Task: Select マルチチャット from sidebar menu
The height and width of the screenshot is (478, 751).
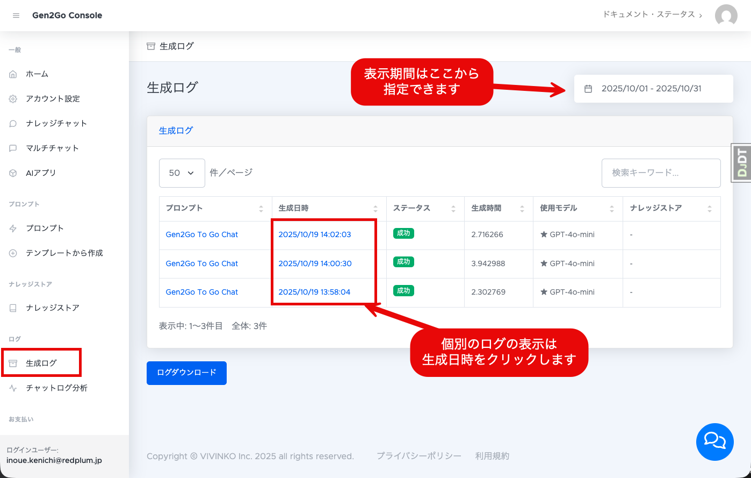Action: point(52,148)
